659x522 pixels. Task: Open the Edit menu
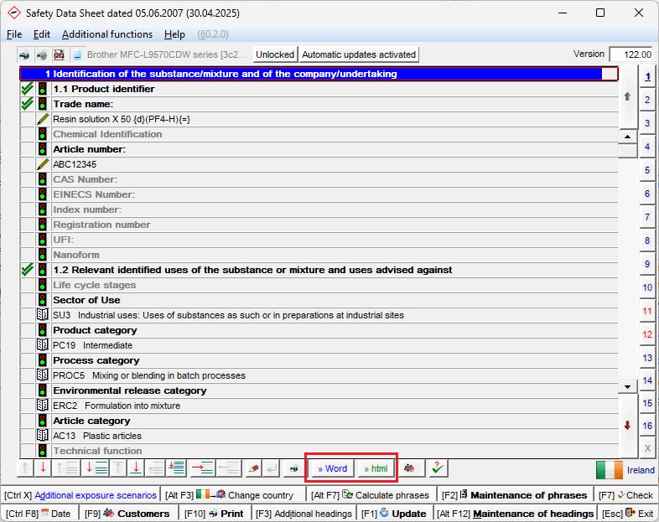pyautogui.click(x=42, y=34)
